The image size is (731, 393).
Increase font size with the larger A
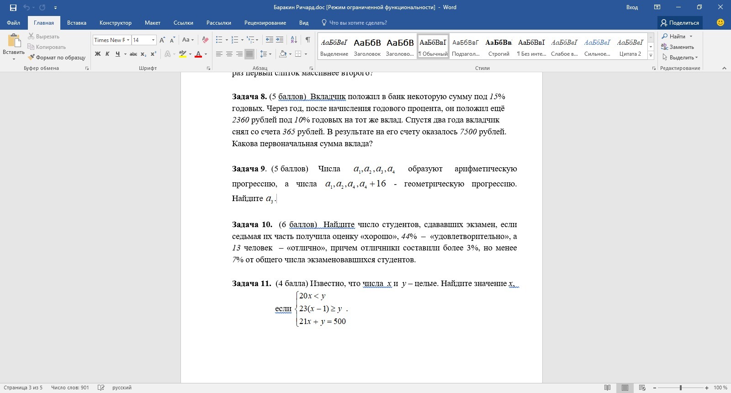[162, 40]
